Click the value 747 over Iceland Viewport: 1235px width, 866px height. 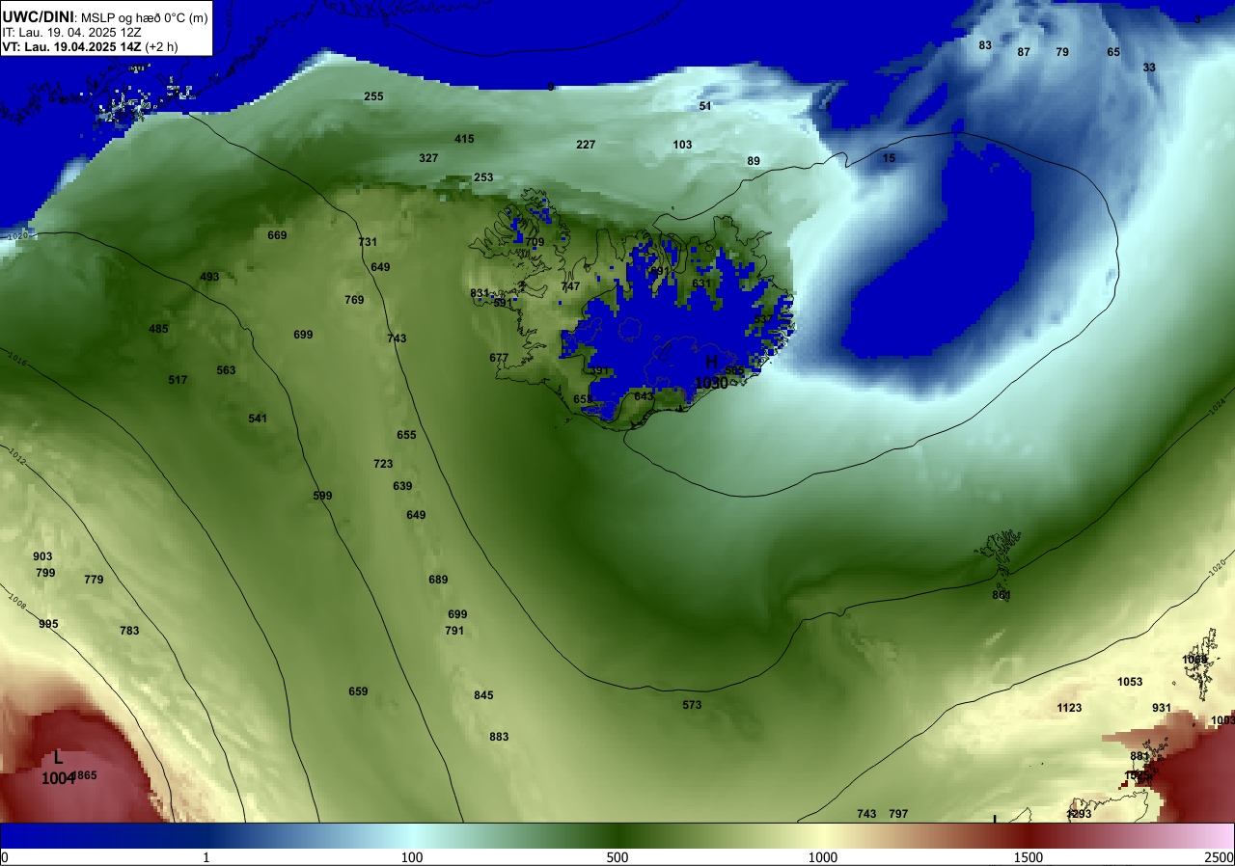570,286
